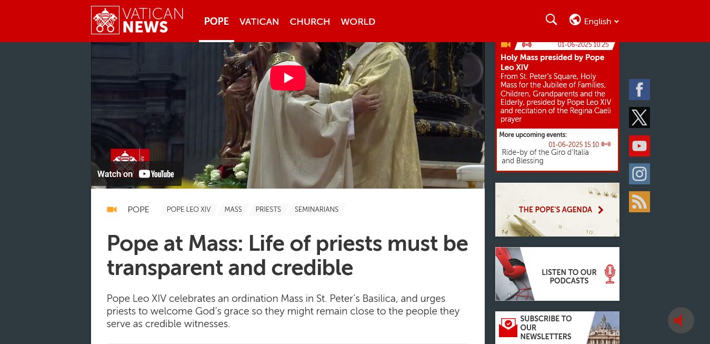
Task: Open Listen to Our Podcasts banner
Action: [557, 274]
